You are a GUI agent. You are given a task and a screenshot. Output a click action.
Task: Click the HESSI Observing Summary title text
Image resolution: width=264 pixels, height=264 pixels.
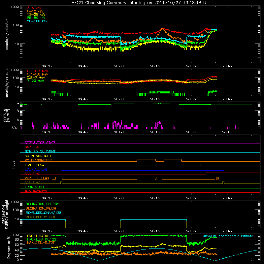pos(140,3)
